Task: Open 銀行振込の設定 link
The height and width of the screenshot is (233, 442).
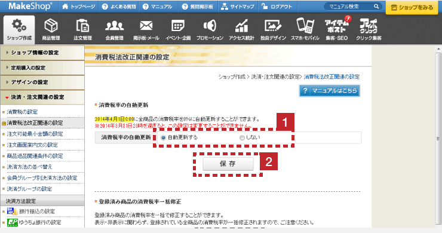Action: click(x=37, y=211)
